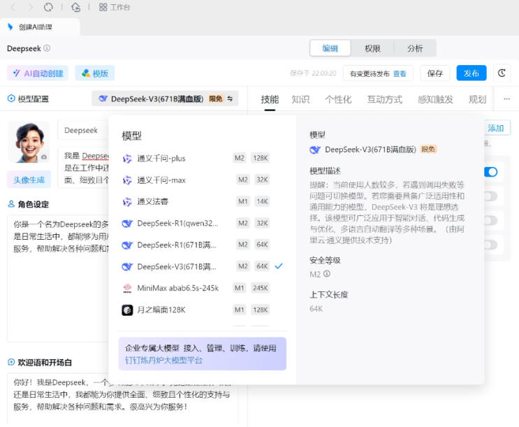The image size is (519, 427).
Task: Click the checkmark beside DeepSeek-V3
Action: click(x=279, y=266)
